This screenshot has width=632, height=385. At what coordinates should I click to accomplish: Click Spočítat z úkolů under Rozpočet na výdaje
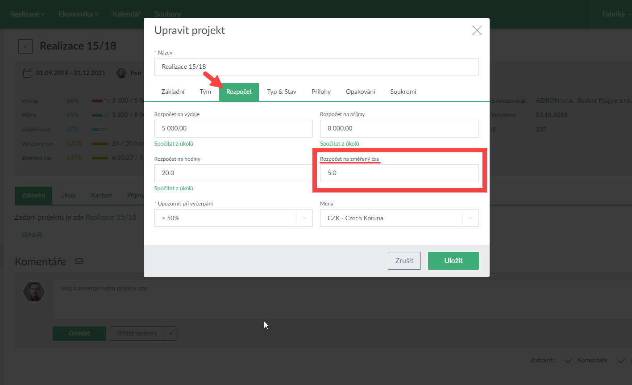(x=174, y=144)
